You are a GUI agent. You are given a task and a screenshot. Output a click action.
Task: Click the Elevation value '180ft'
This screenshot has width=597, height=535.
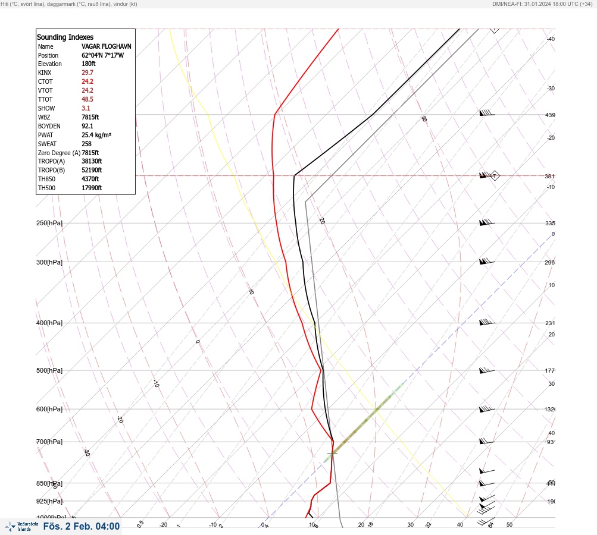[89, 64]
